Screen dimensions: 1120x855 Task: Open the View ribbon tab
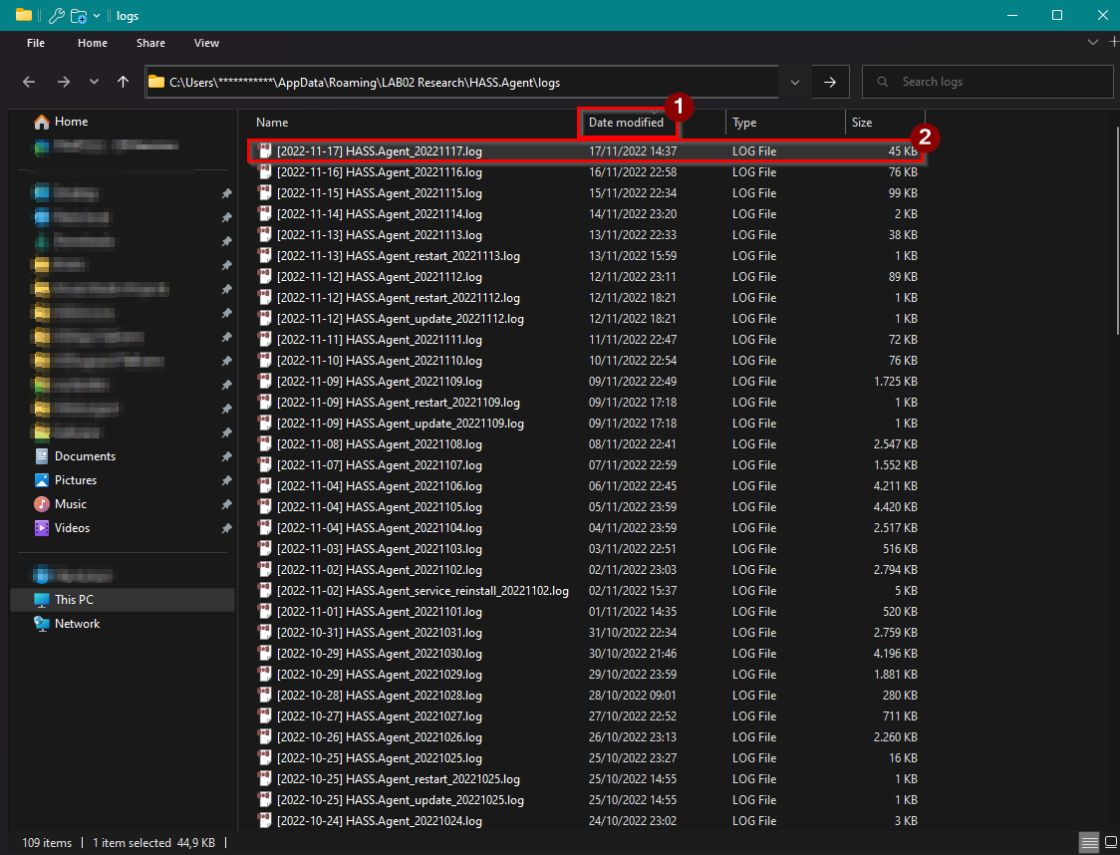[206, 43]
